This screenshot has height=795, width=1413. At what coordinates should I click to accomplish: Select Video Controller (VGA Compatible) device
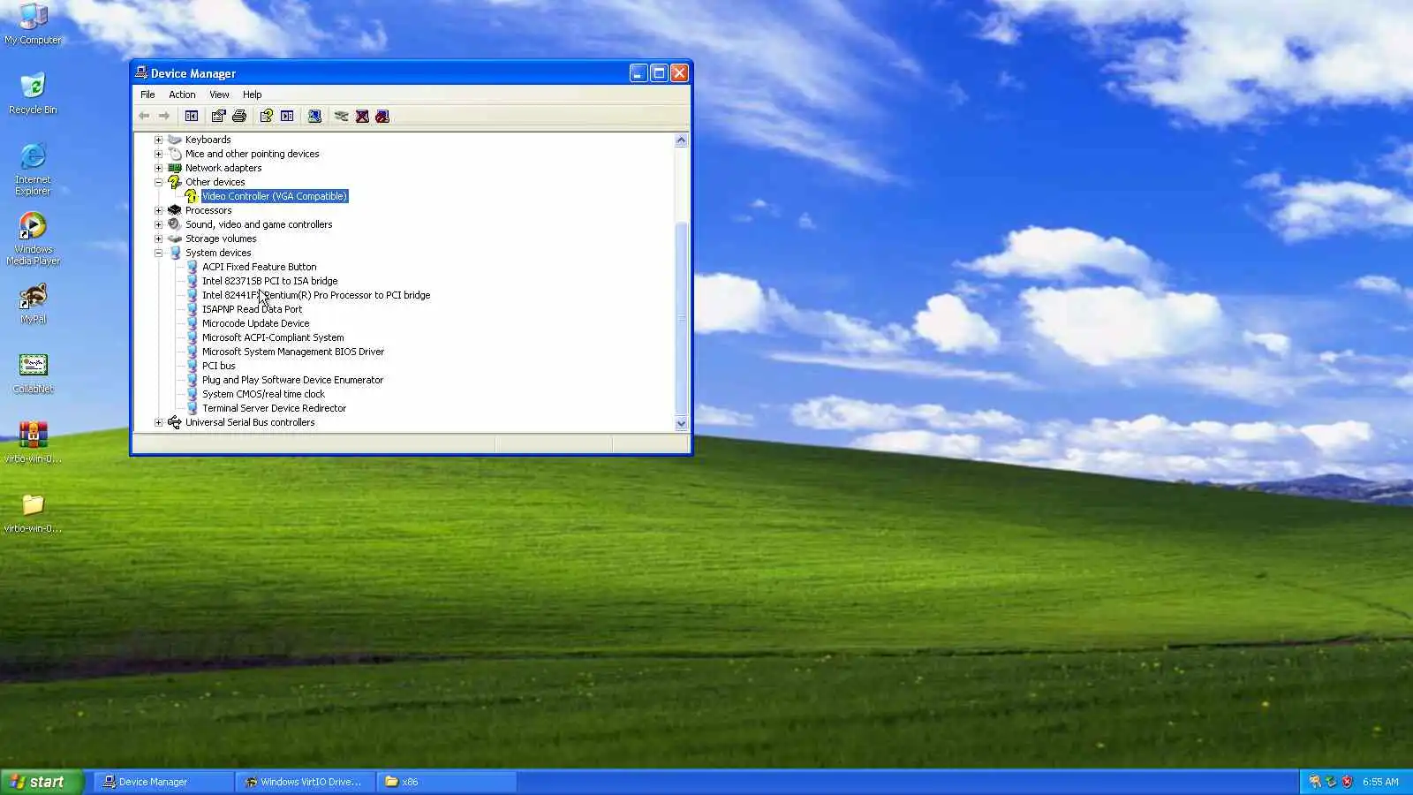274,196
